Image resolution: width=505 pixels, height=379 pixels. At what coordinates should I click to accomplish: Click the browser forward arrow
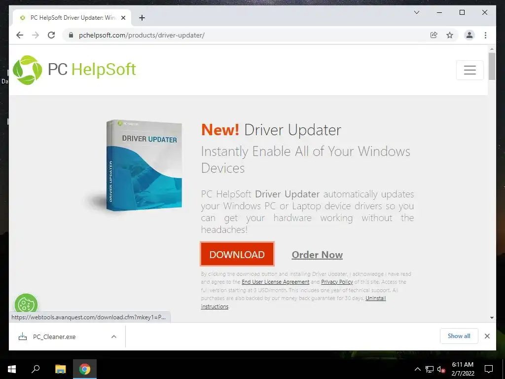36,35
